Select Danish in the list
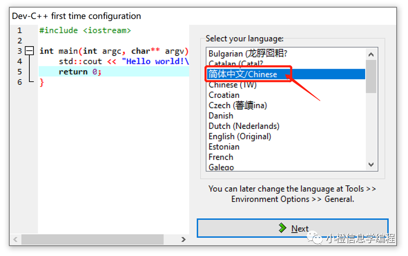The width and height of the screenshot is (408, 256). coord(286,116)
